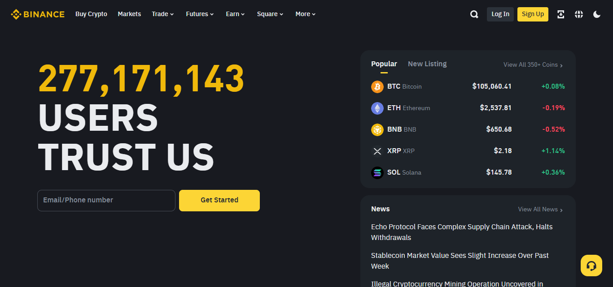Click the Binance logo
613x287 pixels.
(38, 14)
